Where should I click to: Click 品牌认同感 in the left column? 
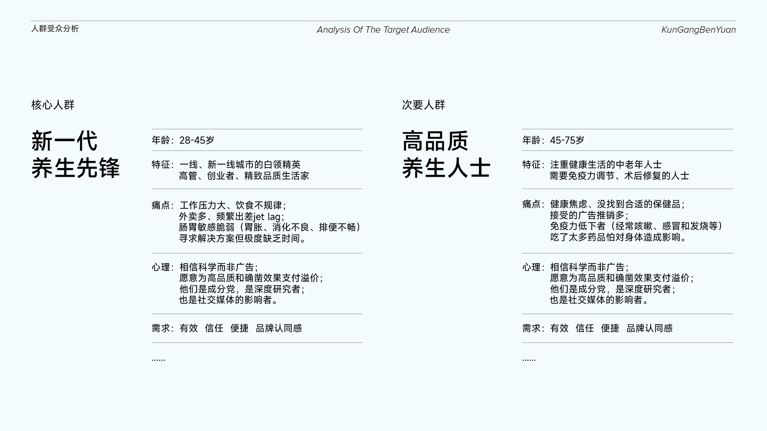pos(279,328)
